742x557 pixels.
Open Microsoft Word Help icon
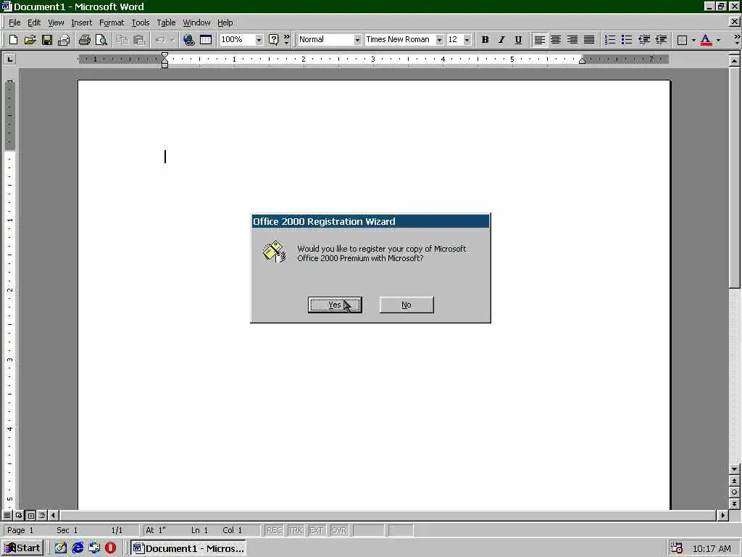tap(273, 40)
